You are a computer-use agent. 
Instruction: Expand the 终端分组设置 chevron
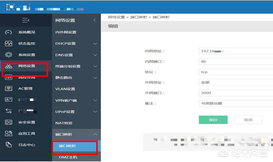point(95,66)
